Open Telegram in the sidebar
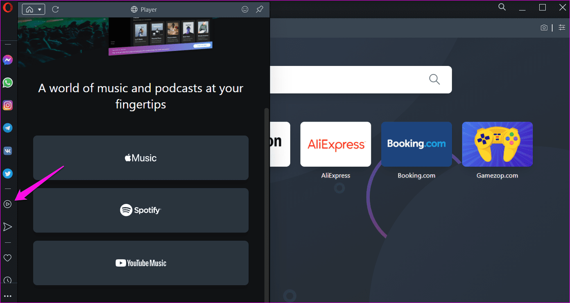 (x=8, y=128)
